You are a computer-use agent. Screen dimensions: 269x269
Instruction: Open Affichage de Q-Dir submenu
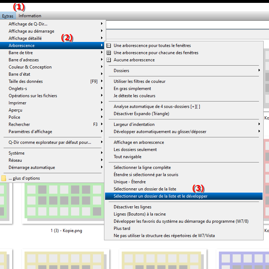coord(52,24)
